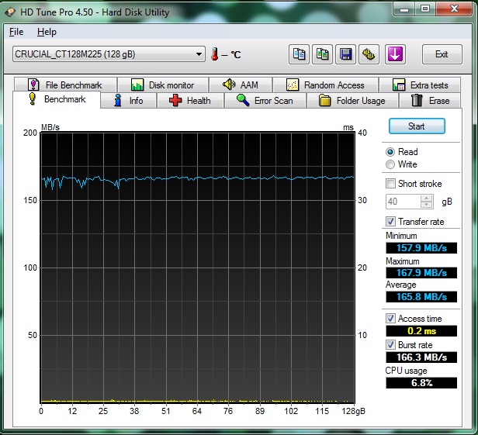
Task: Uncheck the Transfer rate checkbox
Action: pyautogui.click(x=391, y=222)
